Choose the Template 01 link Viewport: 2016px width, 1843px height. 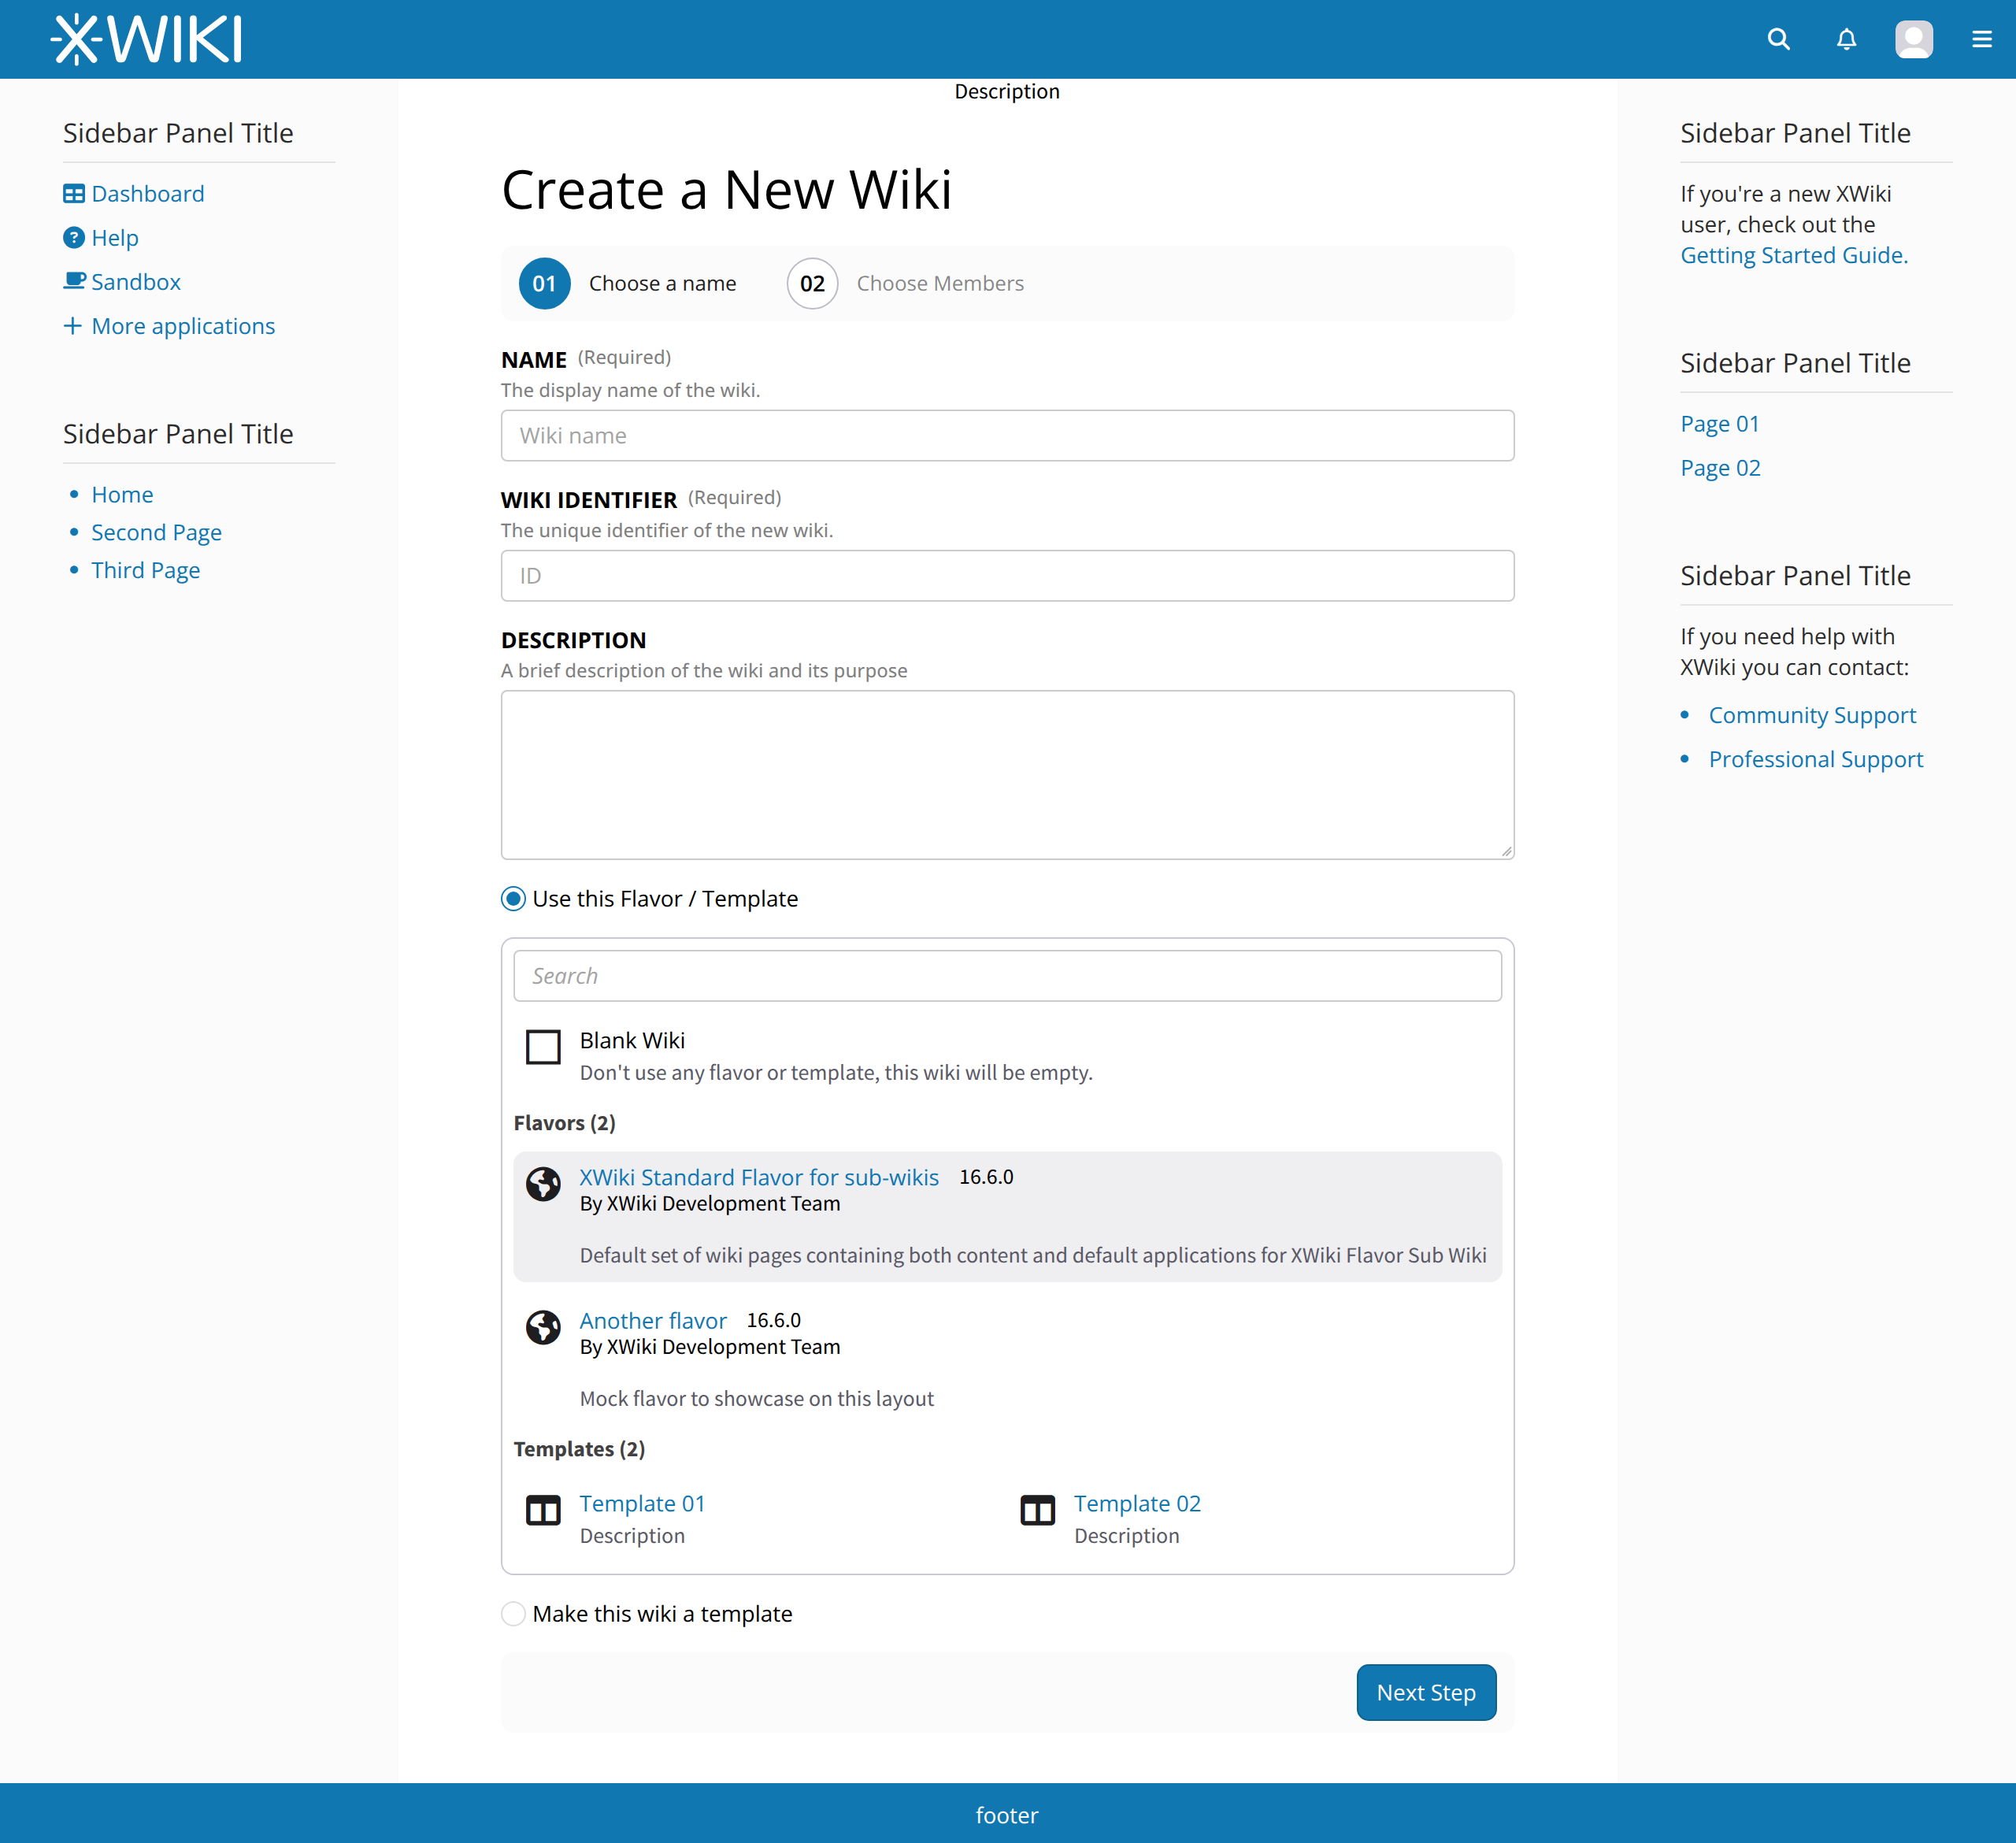(642, 1503)
